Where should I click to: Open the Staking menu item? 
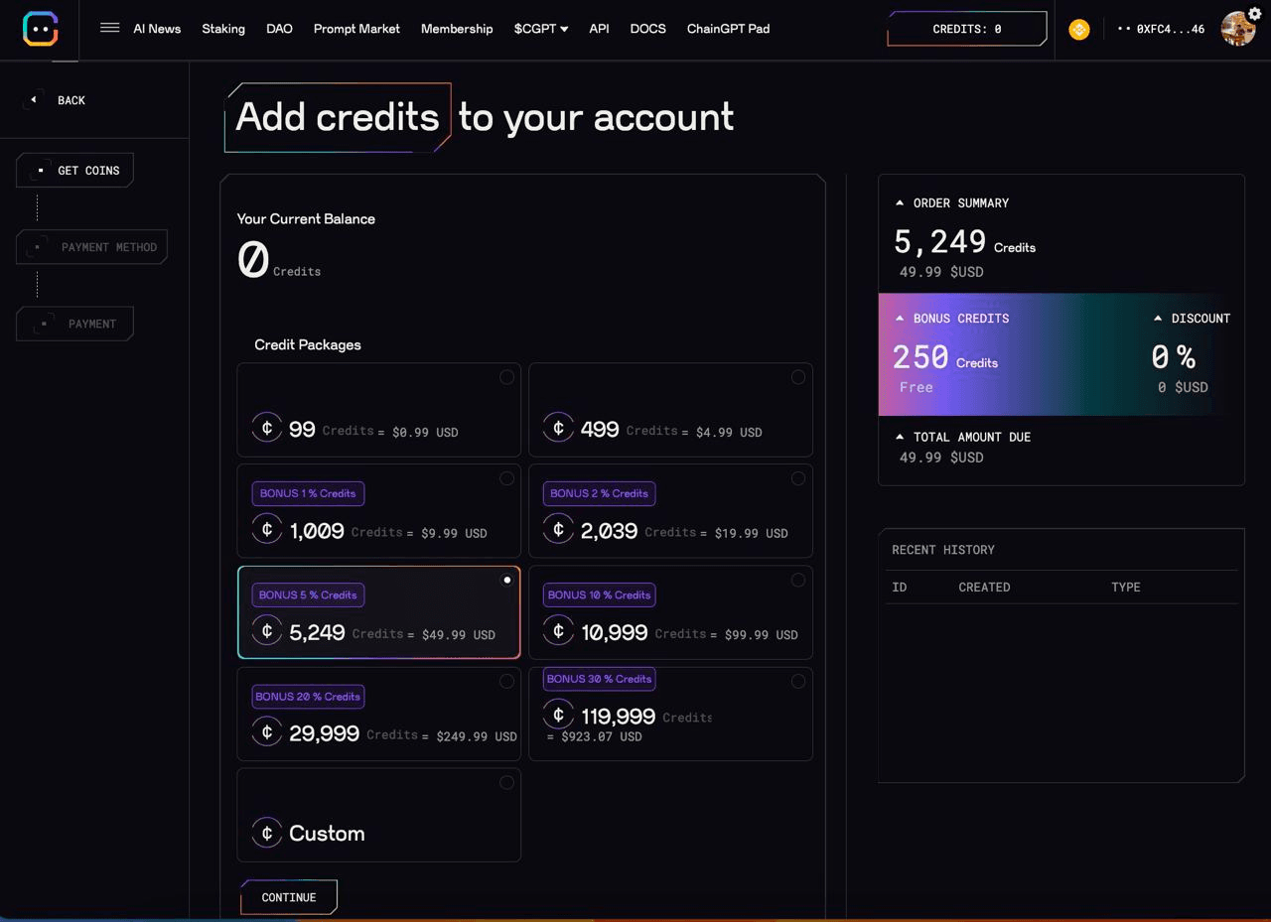223,29
